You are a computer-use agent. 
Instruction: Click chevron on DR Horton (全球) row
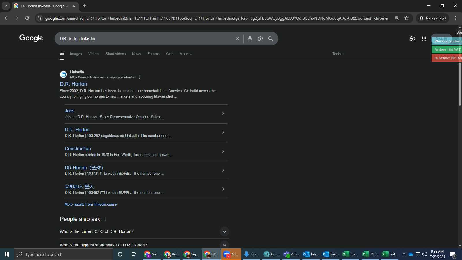click(223, 170)
